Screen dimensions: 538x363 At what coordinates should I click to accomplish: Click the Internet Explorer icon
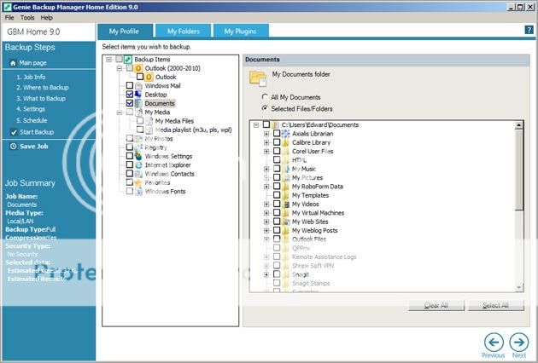point(138,165)
